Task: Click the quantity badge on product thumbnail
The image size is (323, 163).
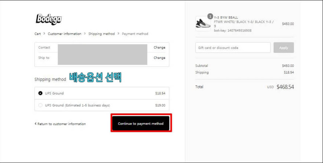Action: point(210,16)
